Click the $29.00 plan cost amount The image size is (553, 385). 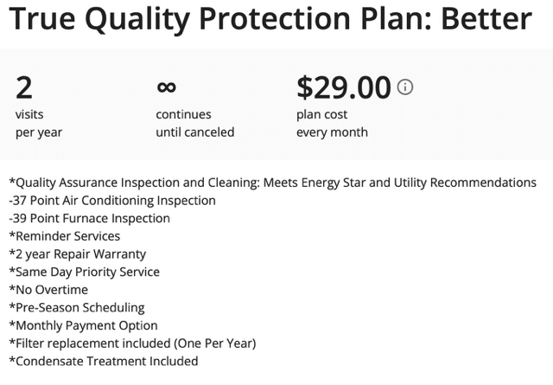pos(344,87)
